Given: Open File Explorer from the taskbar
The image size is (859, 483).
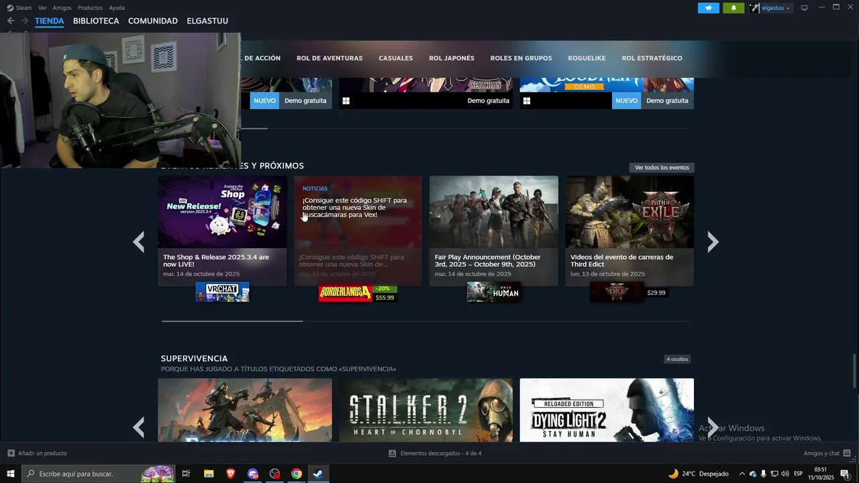Looking at the screenshot, I should [209, 474].
